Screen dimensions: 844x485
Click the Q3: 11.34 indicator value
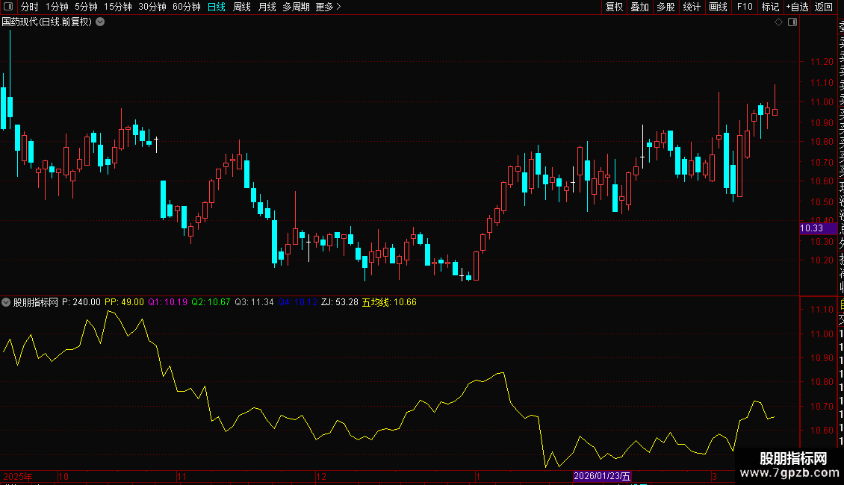(x=254, y=302)
